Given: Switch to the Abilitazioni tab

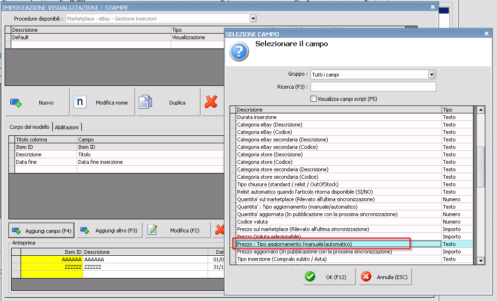Looking at the screenshot, I should click(x=66, y=127).
